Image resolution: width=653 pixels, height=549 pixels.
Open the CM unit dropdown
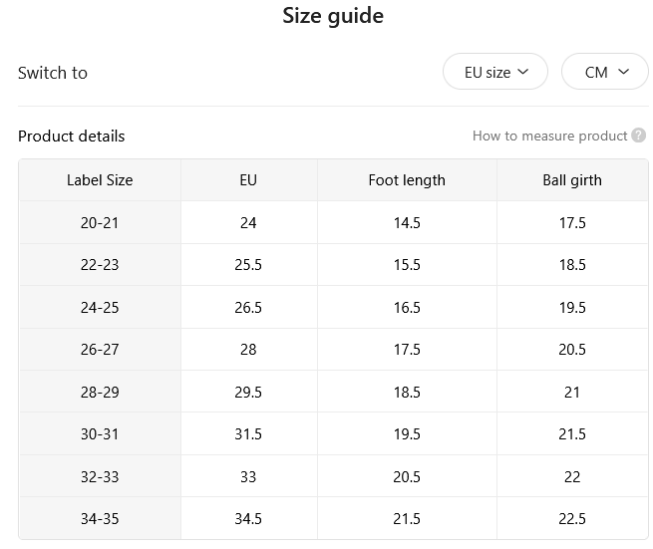[x=605, y=72]
